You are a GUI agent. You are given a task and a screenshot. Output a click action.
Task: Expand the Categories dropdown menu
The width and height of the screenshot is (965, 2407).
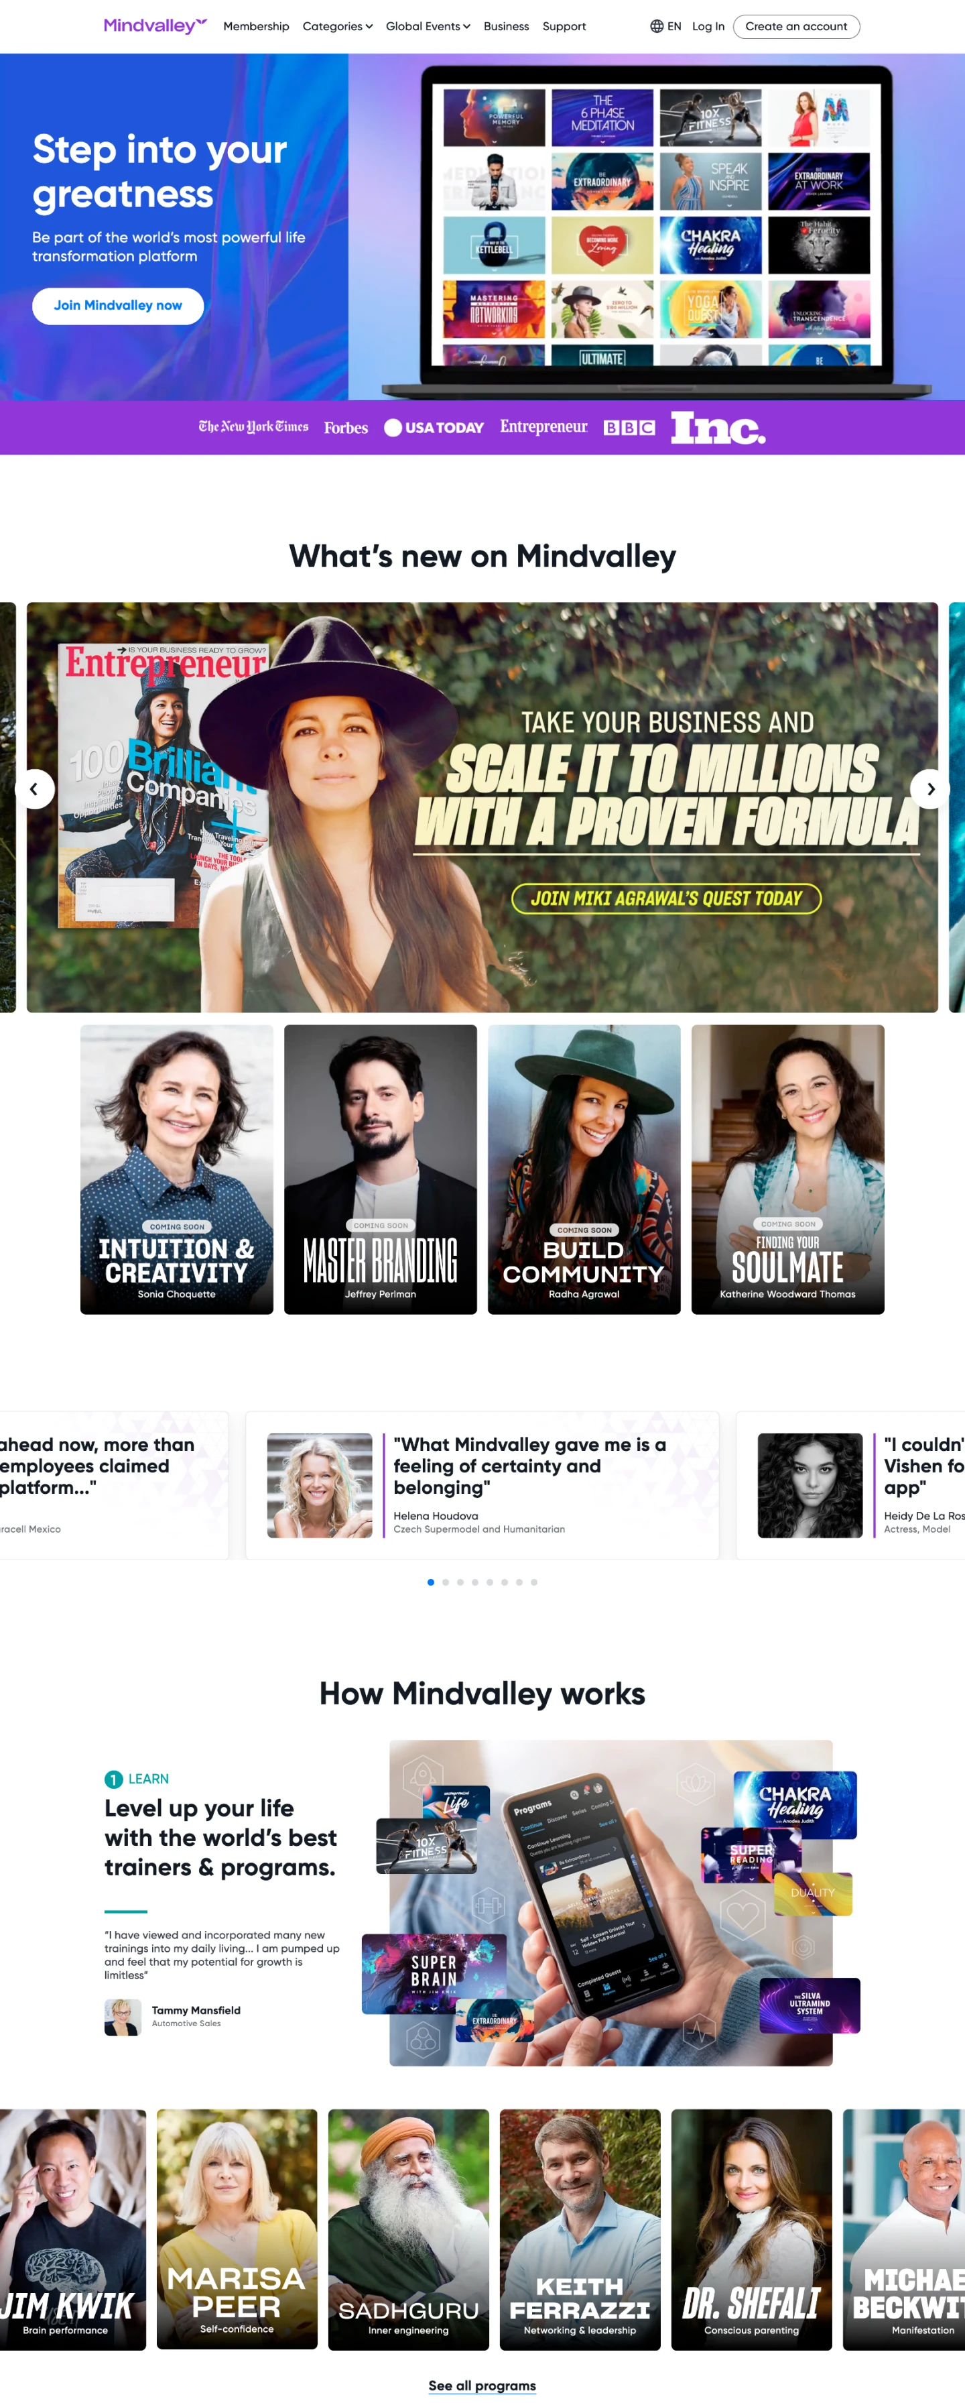click(337, 26)
